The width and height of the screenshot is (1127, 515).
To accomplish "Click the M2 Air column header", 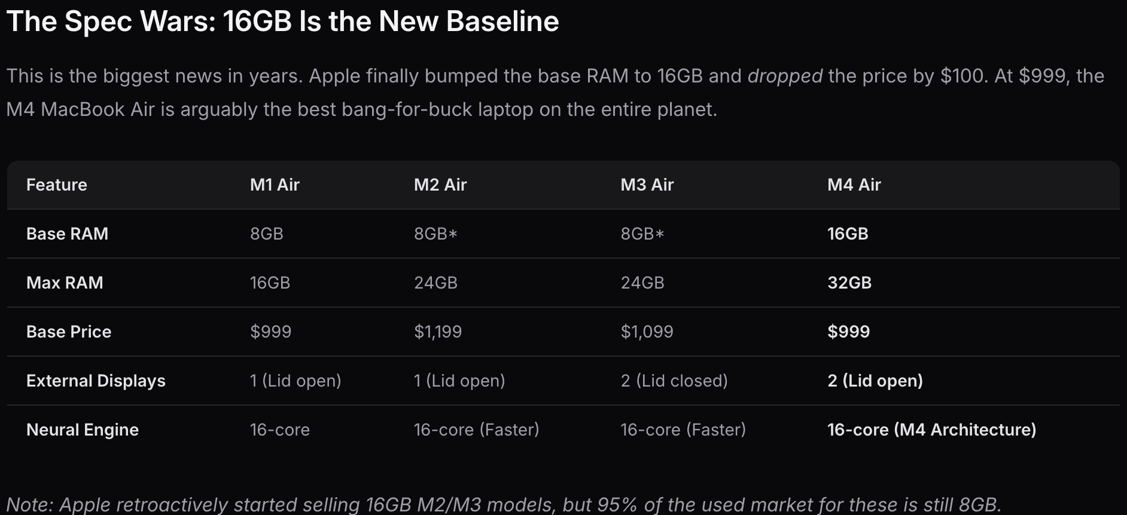I will 440,185.
